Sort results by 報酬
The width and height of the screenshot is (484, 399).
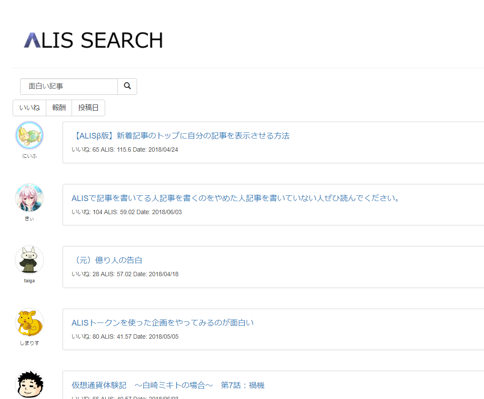(59, 108)
